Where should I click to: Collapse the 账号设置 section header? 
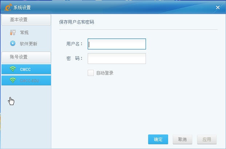pos(26,57)
